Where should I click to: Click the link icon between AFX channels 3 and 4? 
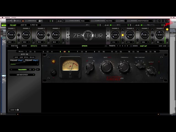click(48, 52)
